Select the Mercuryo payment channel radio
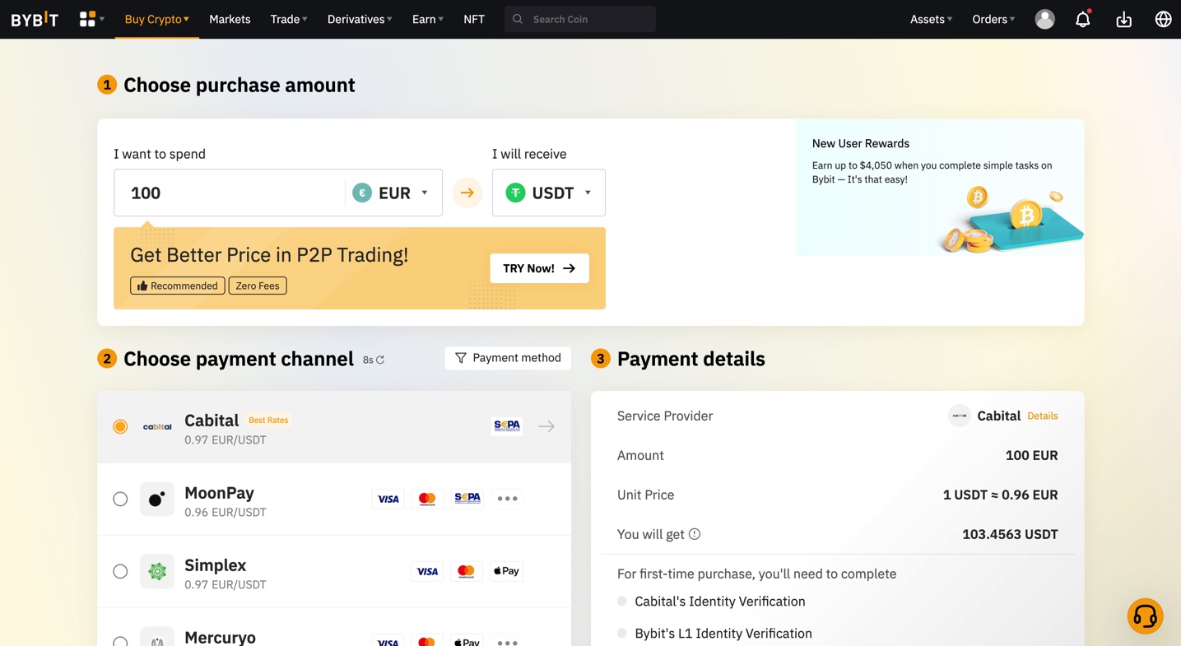 click(x=120, y=641)
